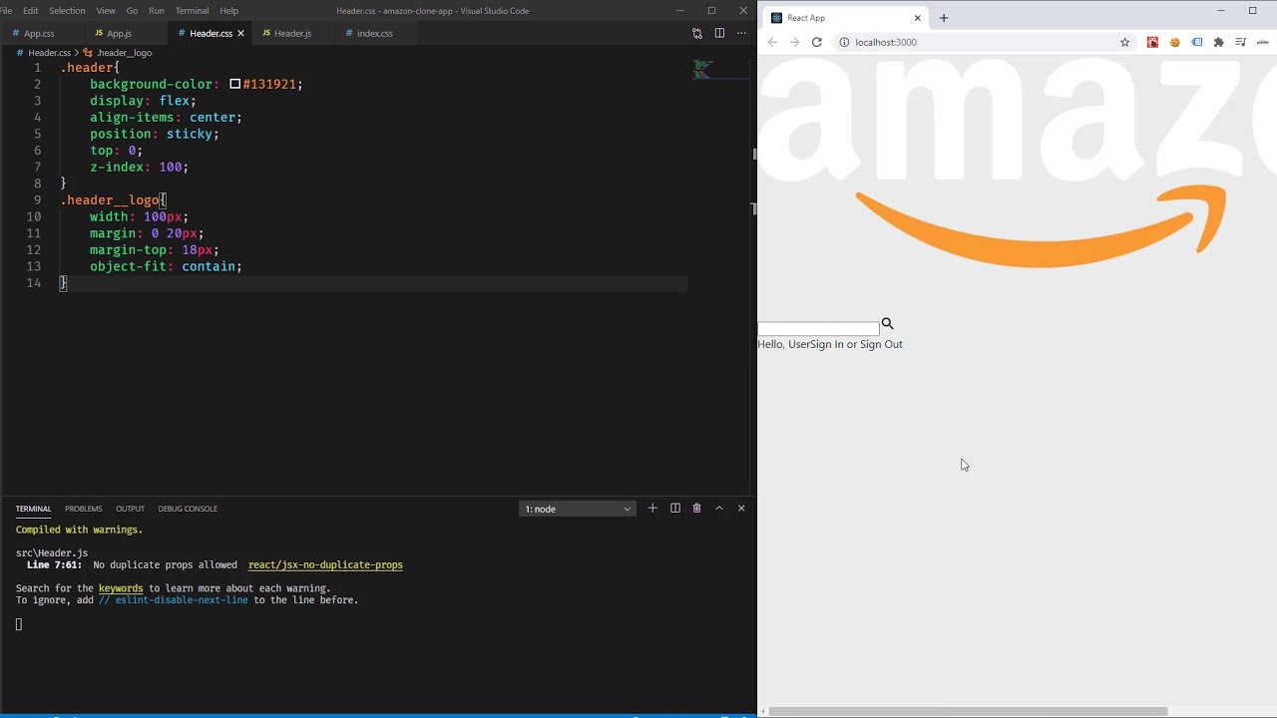
Task: Click the 'keywords' link in terminal
Action: click(121, 588)
